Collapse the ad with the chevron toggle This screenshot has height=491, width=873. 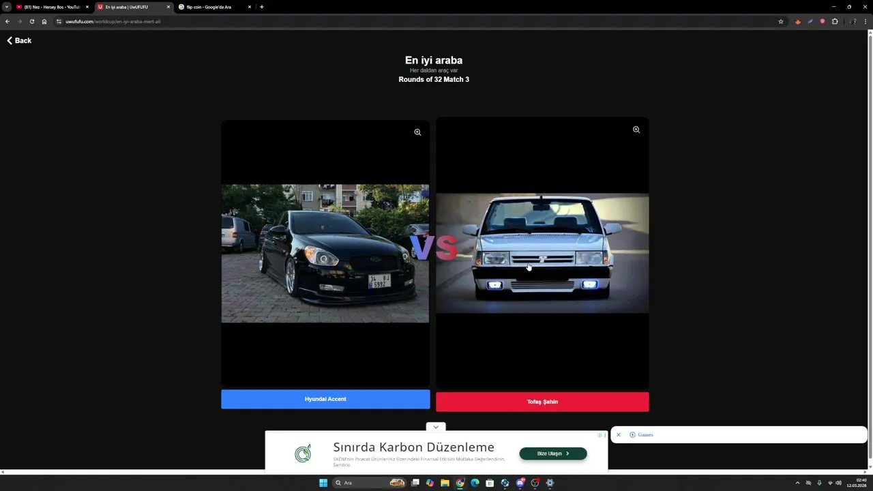[436, 427]
